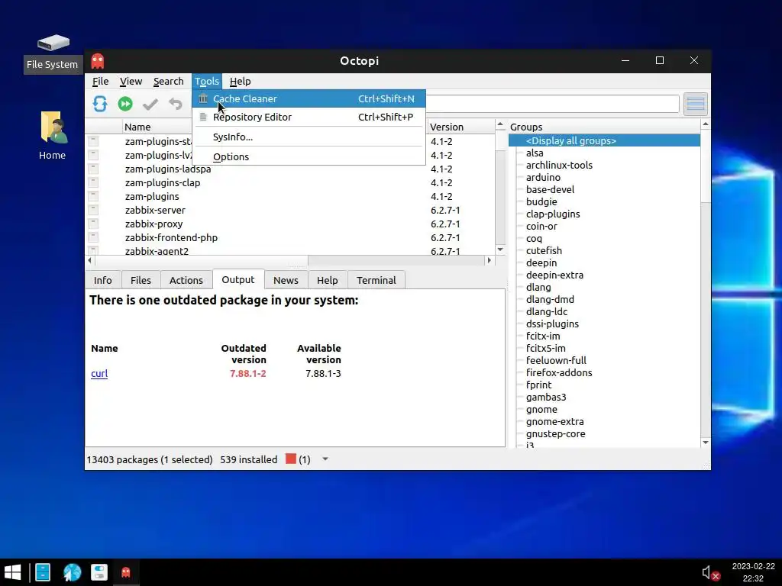
Task: Select the alsa group
Action: (535, 153)
